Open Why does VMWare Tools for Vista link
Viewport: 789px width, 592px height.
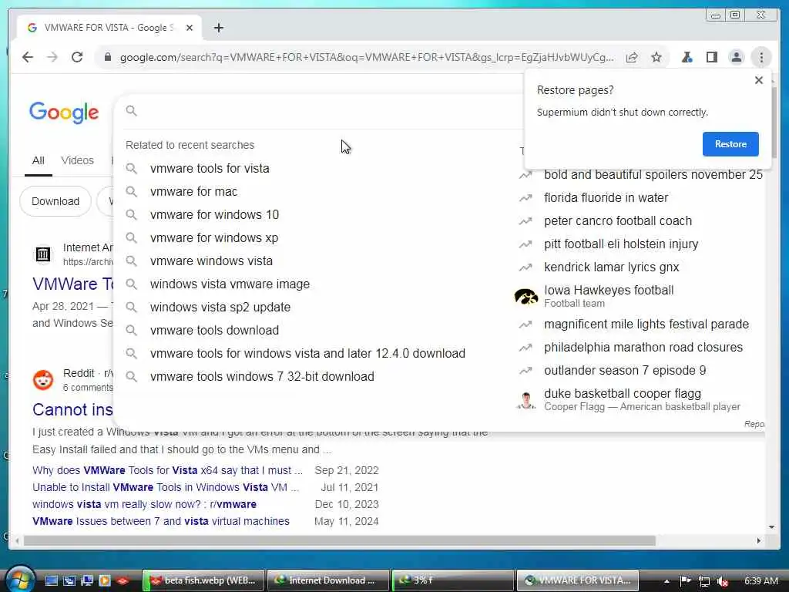pos(167,471)
